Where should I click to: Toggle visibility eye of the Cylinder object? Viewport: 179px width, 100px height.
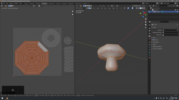(177, 12)
